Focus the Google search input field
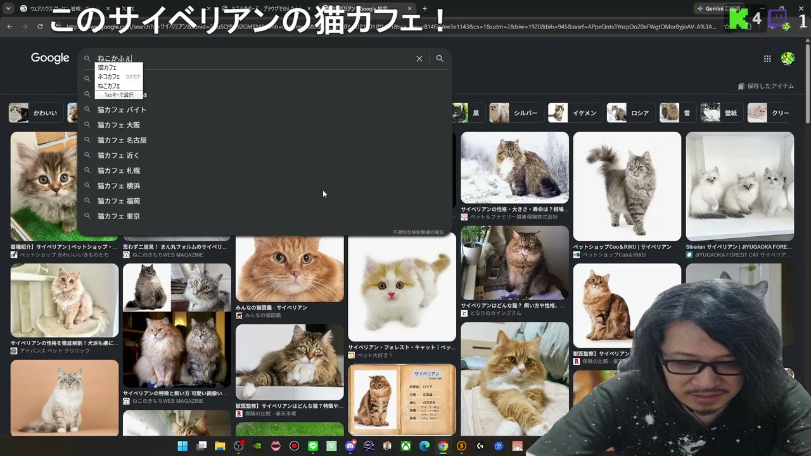This screenshot has width=811, height=456. click(x=253, y=58)
